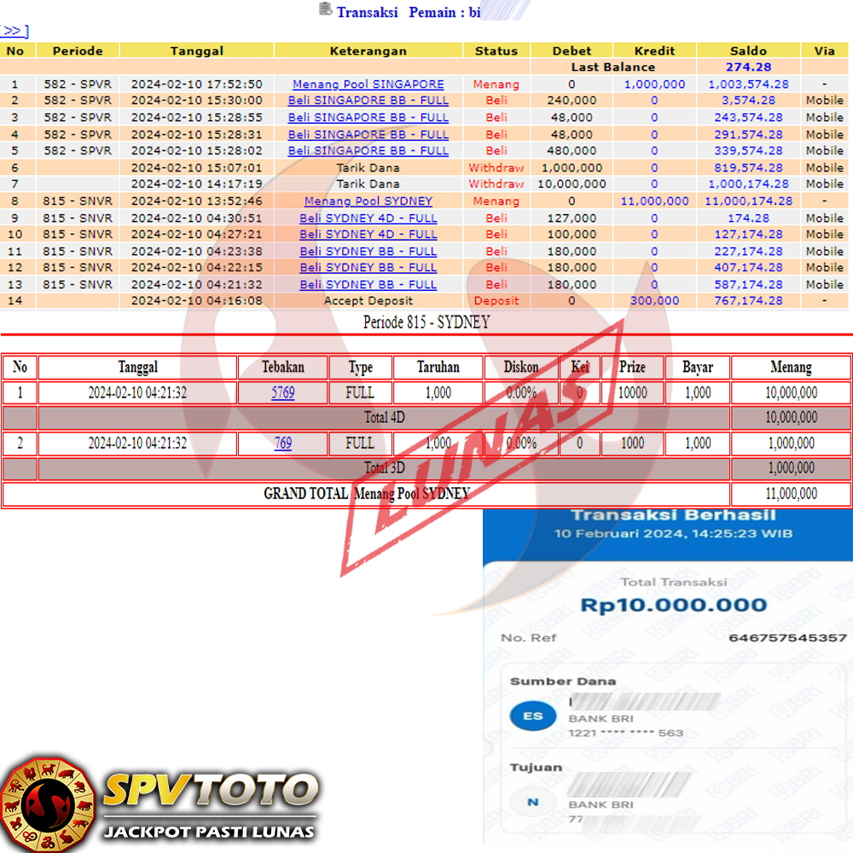Open the >> next page link

(x=15, y=32)
